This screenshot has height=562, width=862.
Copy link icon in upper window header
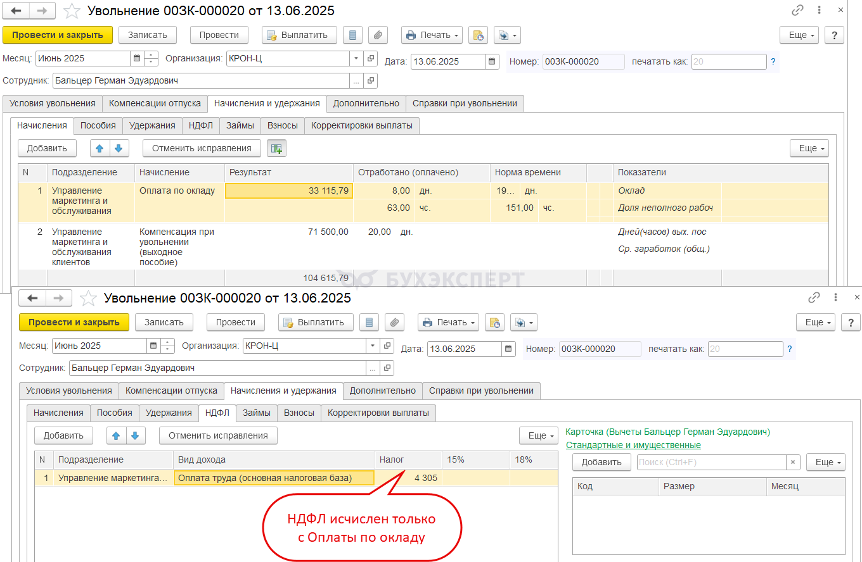pos(797,11)
